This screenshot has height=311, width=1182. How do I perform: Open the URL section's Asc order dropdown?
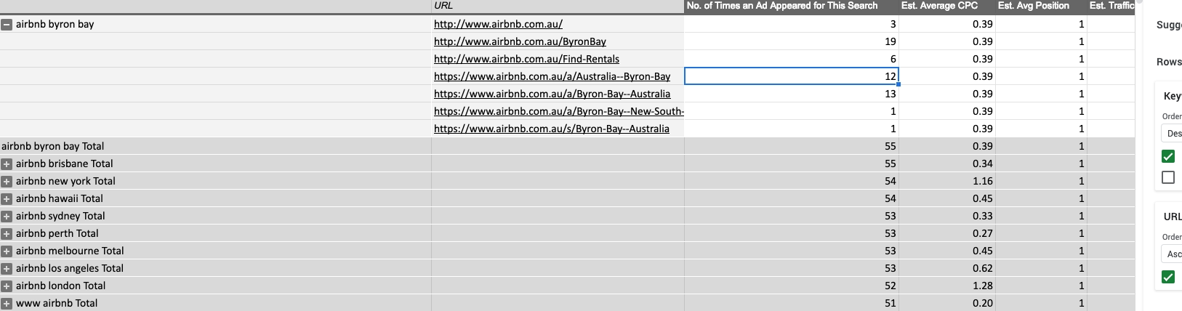[x=1172, y=254]
